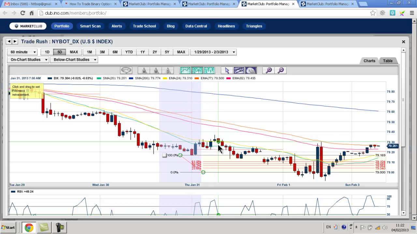Select the first MAX range button

[x=74, y=52]
